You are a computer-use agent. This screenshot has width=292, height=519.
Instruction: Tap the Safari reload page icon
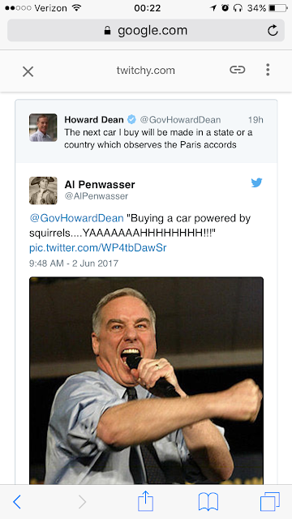273,31
